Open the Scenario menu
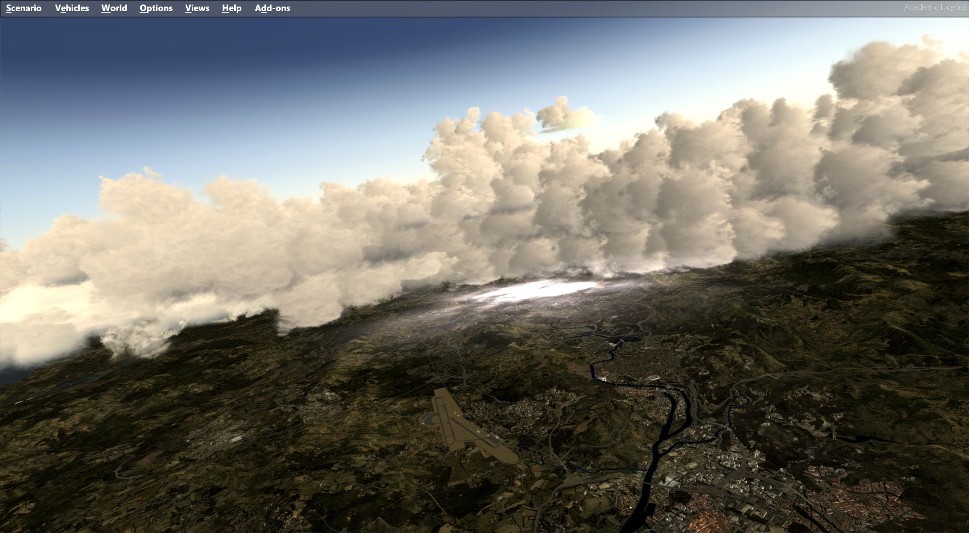This screenshot has height=533, width=969. [24, 8]
